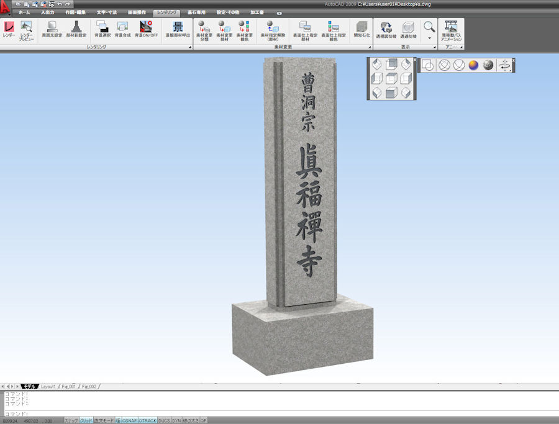
Task: Expand the 表示 panel launcher arrow
Action: click(x=435, y=47)
